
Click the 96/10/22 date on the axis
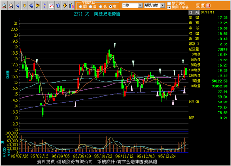coord(103,156)
